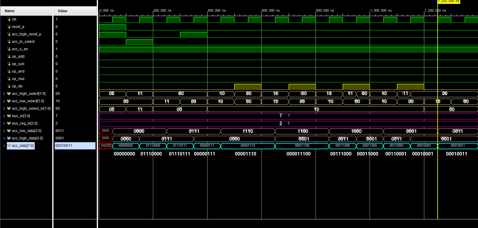Click the acc_high_reset_p signal icon

point(9,34)
